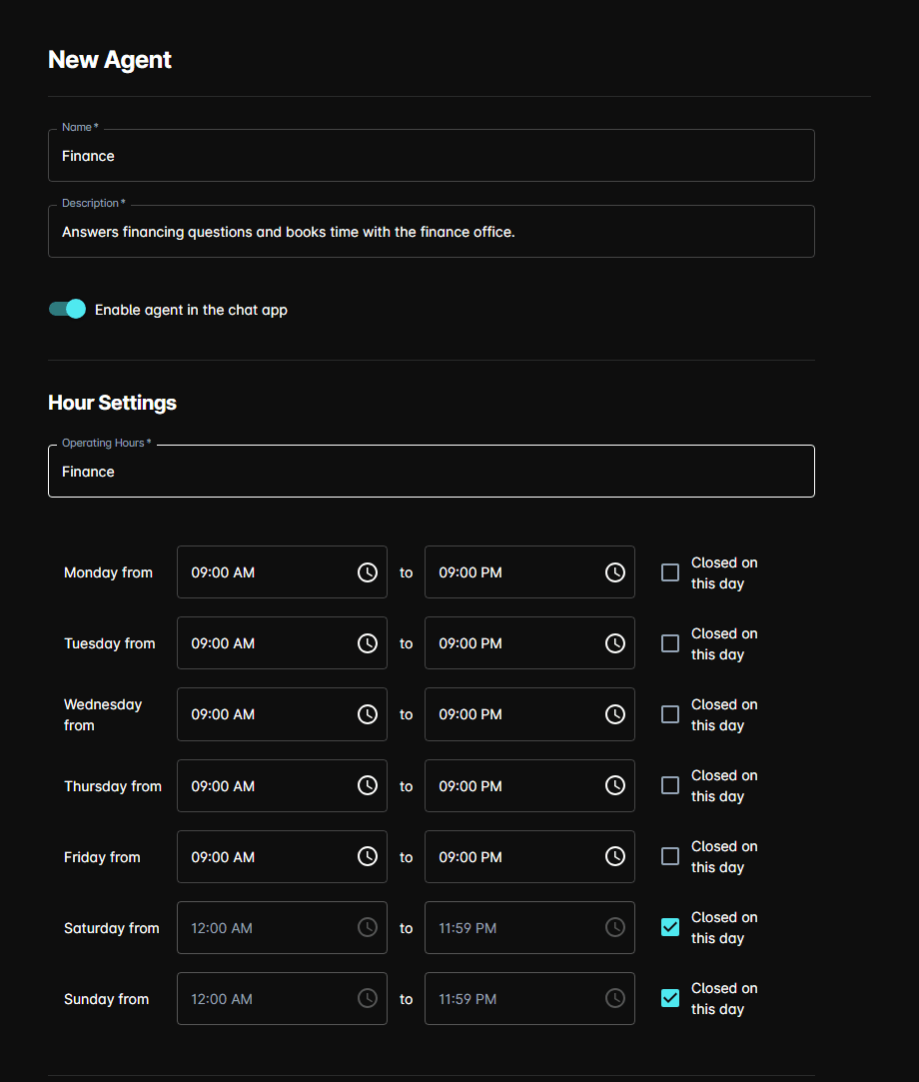This screenshot has width=919, height=1082.
Task: Edit Thursday from time 09:00 AM
Action: 282,786
